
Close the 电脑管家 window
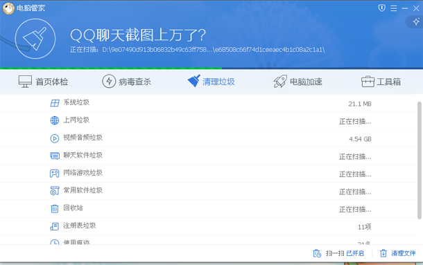pos(416,8)
